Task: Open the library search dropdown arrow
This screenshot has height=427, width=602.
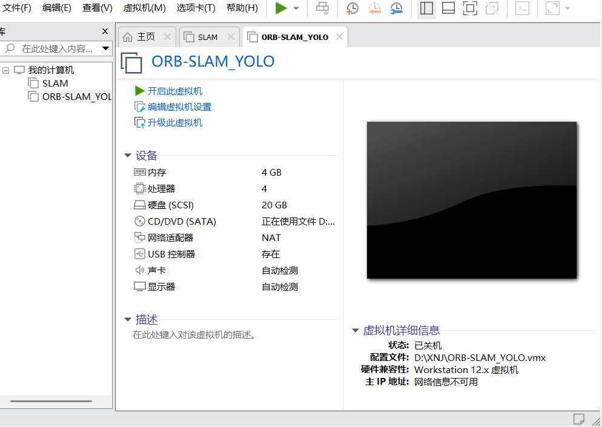Action: click(105, 47)
